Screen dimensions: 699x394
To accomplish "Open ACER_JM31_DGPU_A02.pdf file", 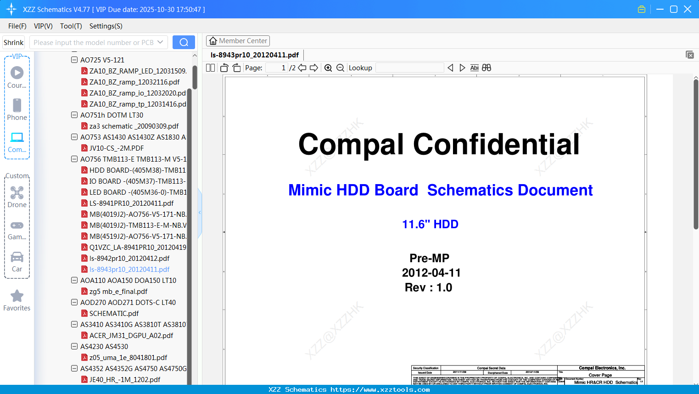I will click(x=128, y=335).
